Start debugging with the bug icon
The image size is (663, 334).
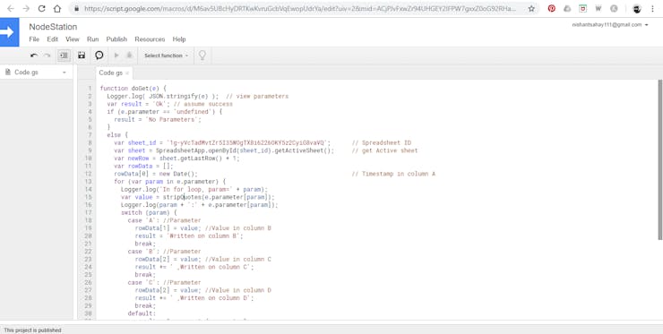point(129,56)
